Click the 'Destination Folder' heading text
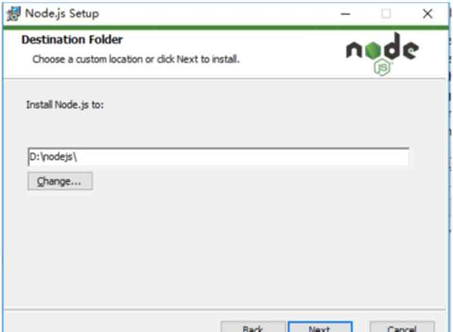The image size is (453, 332). [x=72, y=40]
